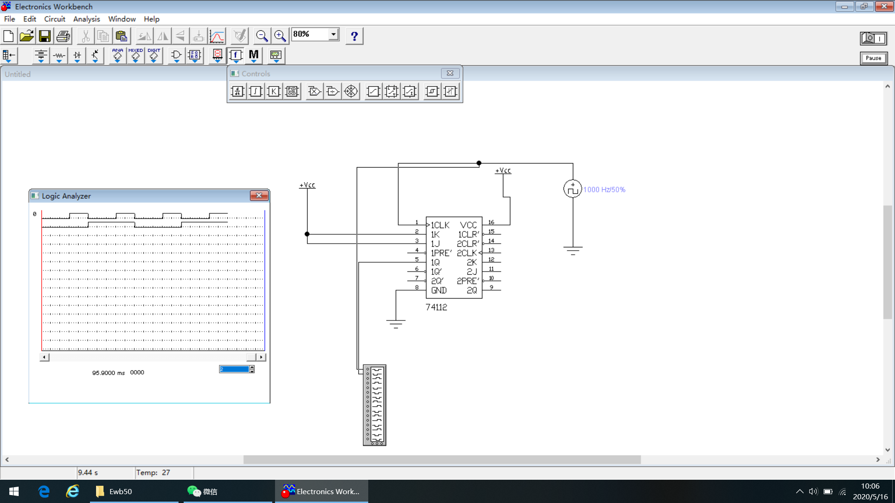Open the Diodes parts bin
The width and height of the screenshot is (895, 503).
(x=77, y=55)
